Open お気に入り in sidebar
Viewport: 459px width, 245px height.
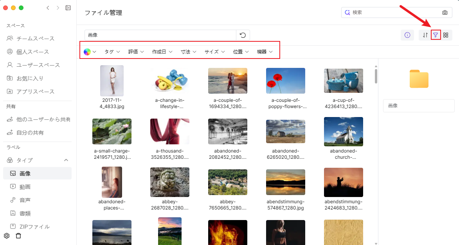(x=30, y=78)
